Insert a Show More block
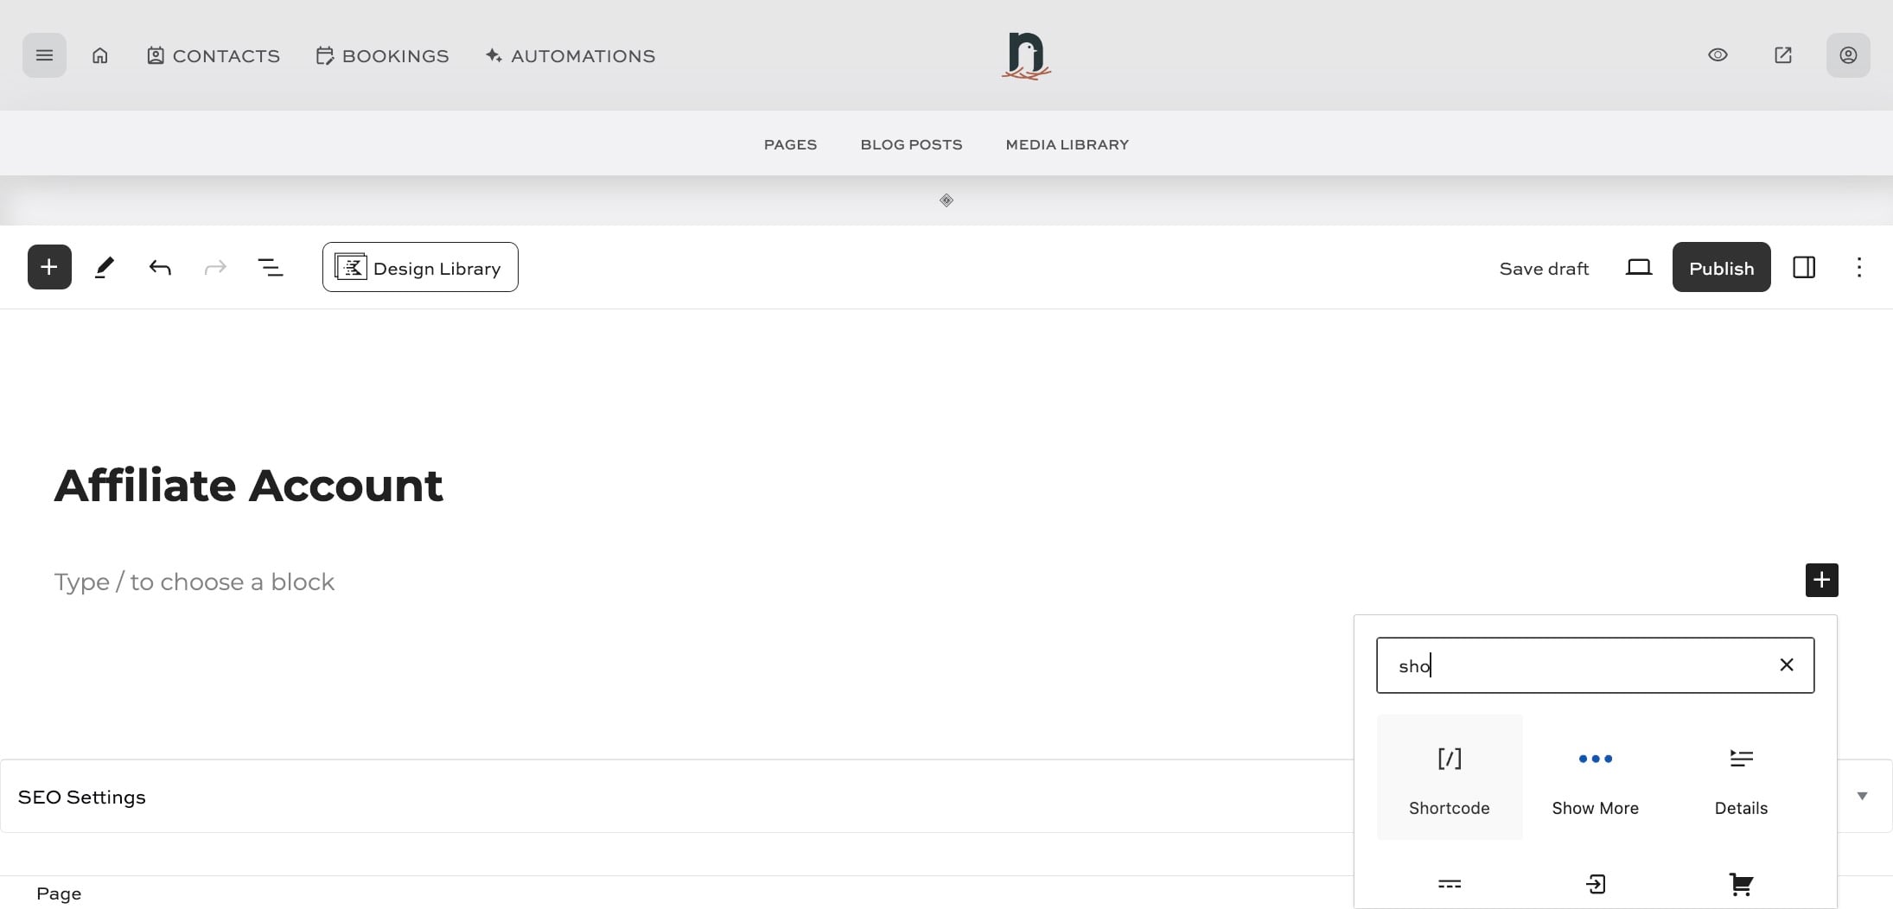Viewport: 1893px width, 909px height. click(x=1594, y=776)
